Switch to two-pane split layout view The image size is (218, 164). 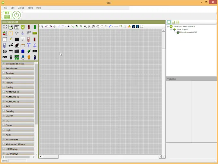(173, 22)
